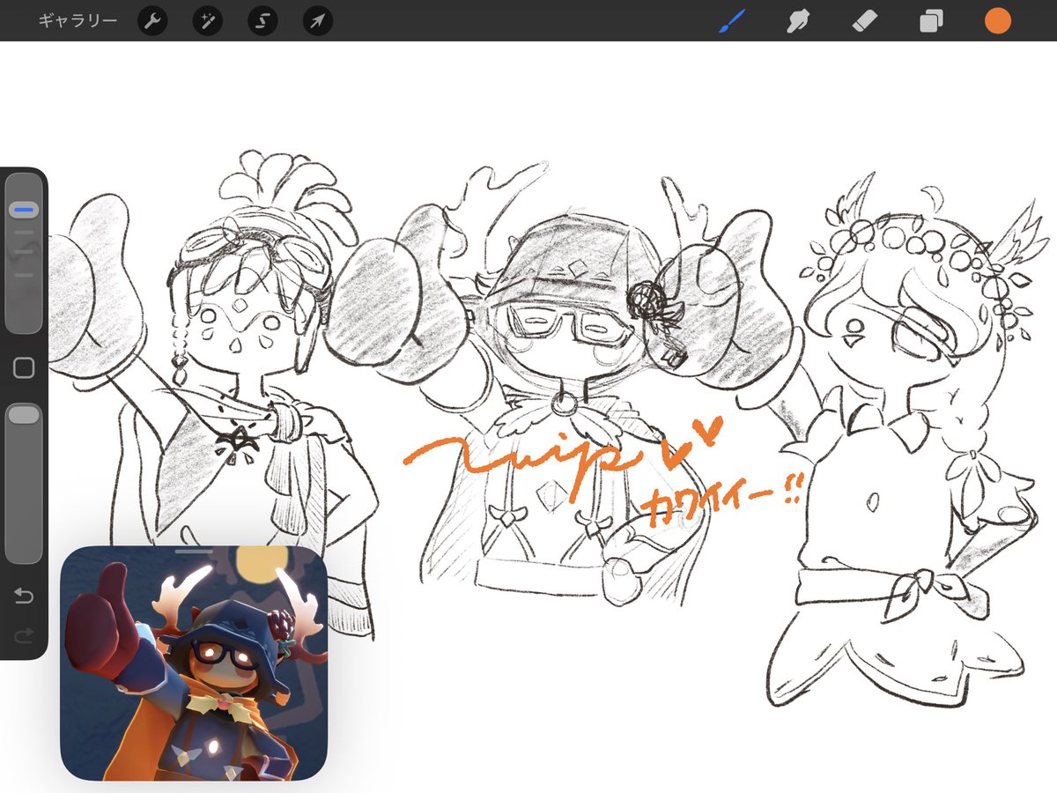Open the Layers panel
The width and height of the screenshot is (1057, 793).
tap(931, 21)
